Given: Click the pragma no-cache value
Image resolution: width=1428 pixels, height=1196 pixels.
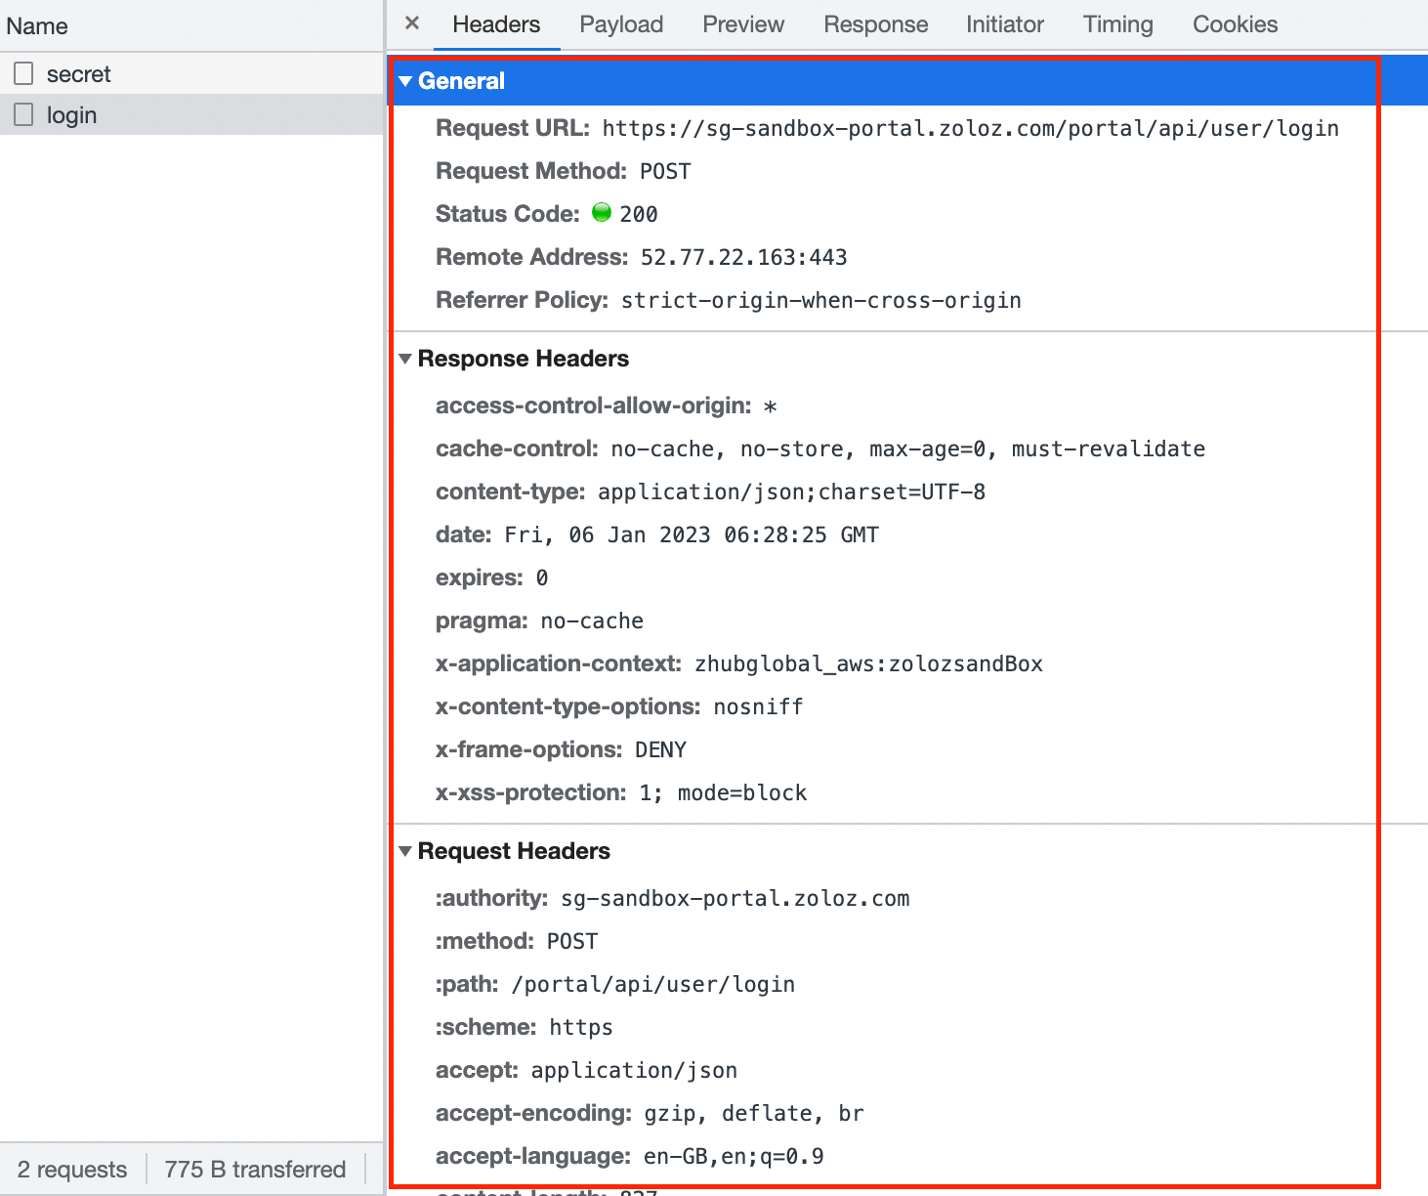Looking at the screenshot, I should pyautogui.click(x=592, y=620).
